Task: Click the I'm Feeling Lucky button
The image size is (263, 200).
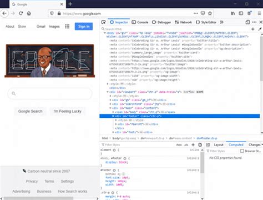Action: tap(68, 111)
